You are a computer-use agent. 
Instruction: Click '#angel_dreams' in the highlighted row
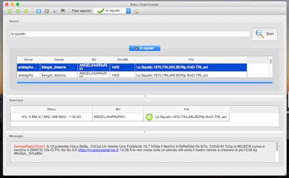click(54, 67)
